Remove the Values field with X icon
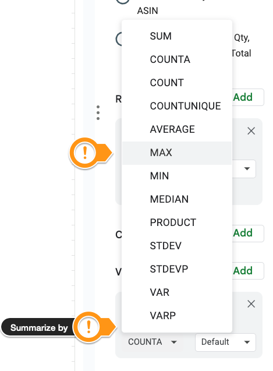This screenshot has height=371, width=273. [251, 304]
